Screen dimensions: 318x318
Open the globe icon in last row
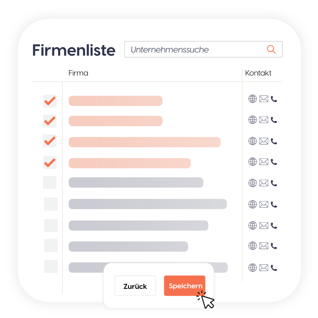252,267
